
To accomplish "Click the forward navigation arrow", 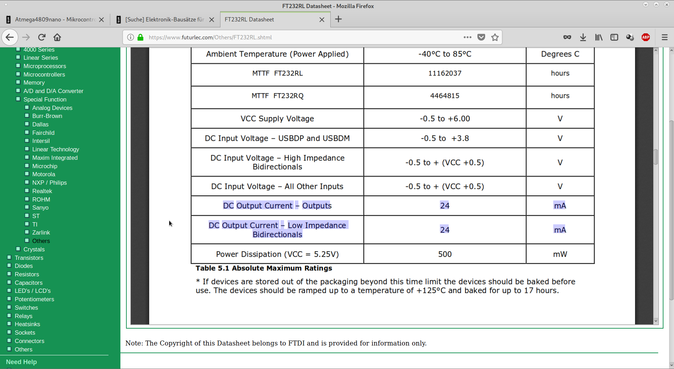I will (26, 37).
